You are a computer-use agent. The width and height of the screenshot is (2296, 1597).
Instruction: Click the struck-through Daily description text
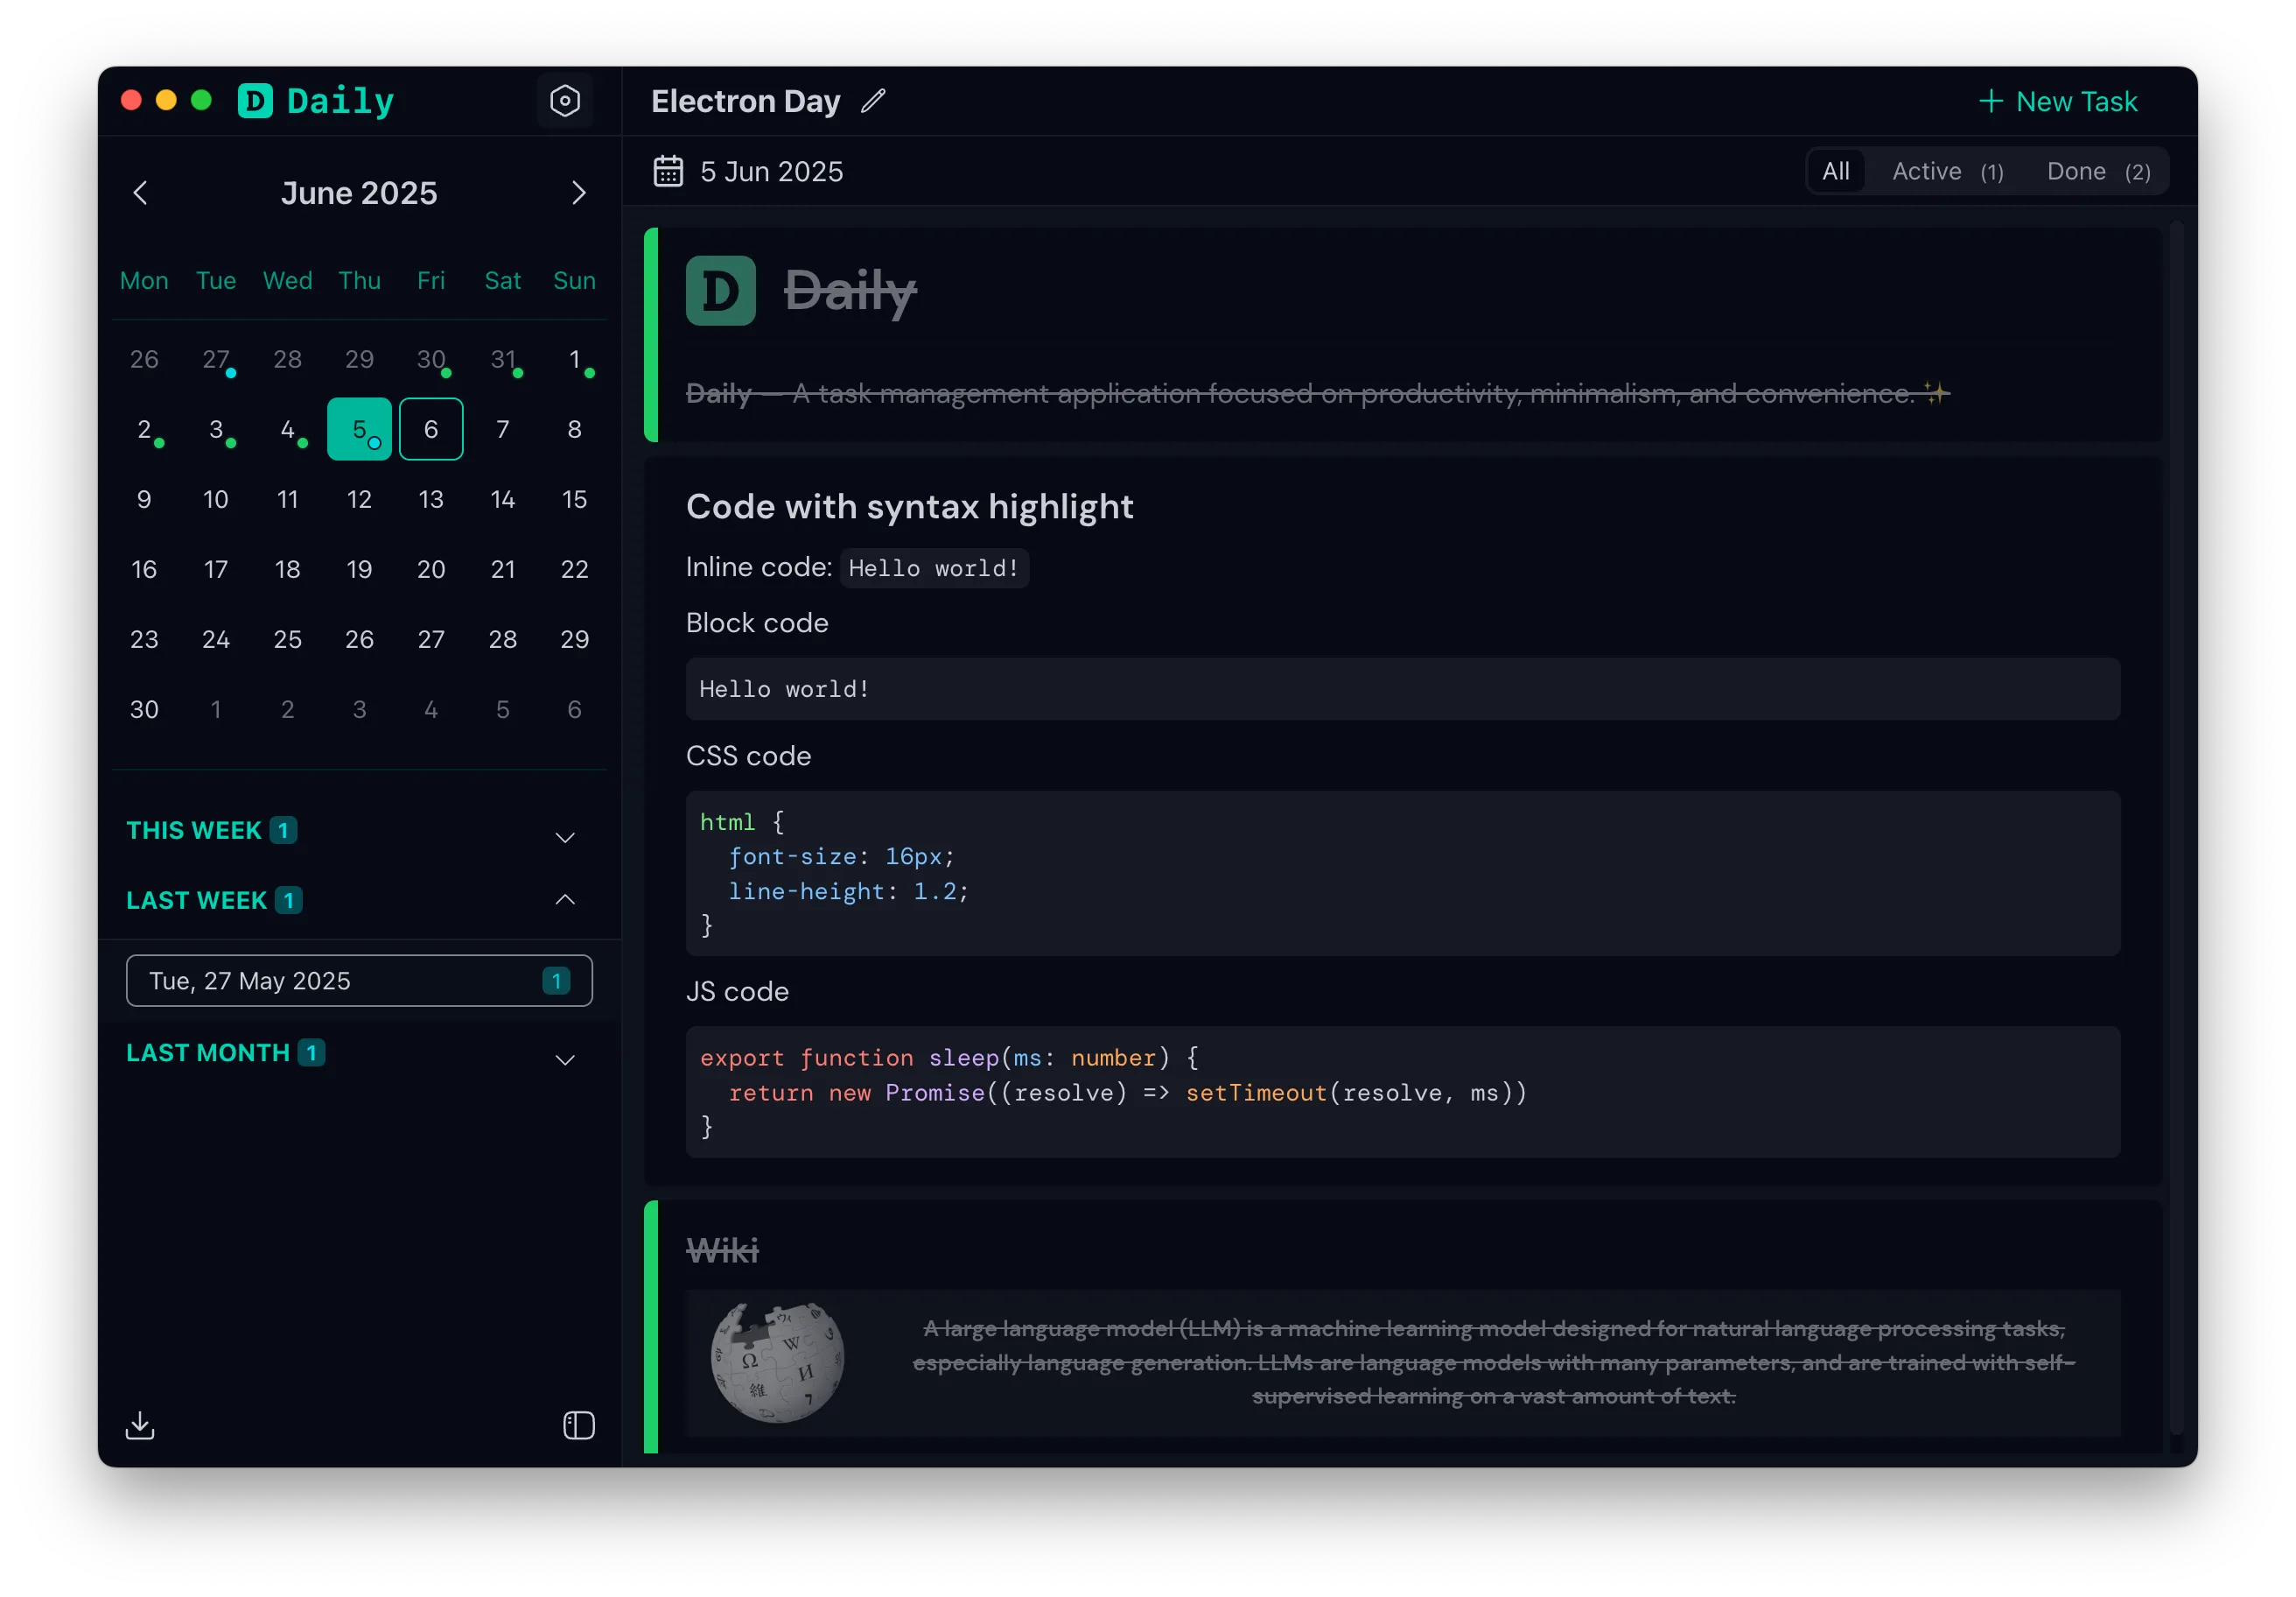point(1317,393)
